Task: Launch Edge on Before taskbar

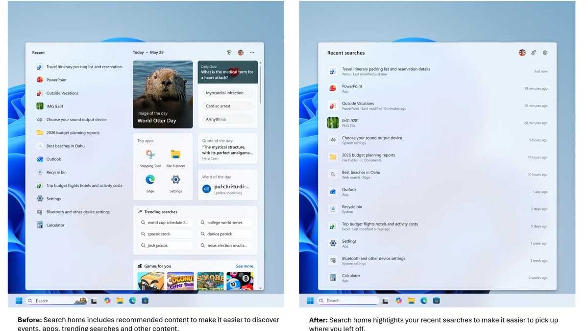Action: click(x=132, y=301)
